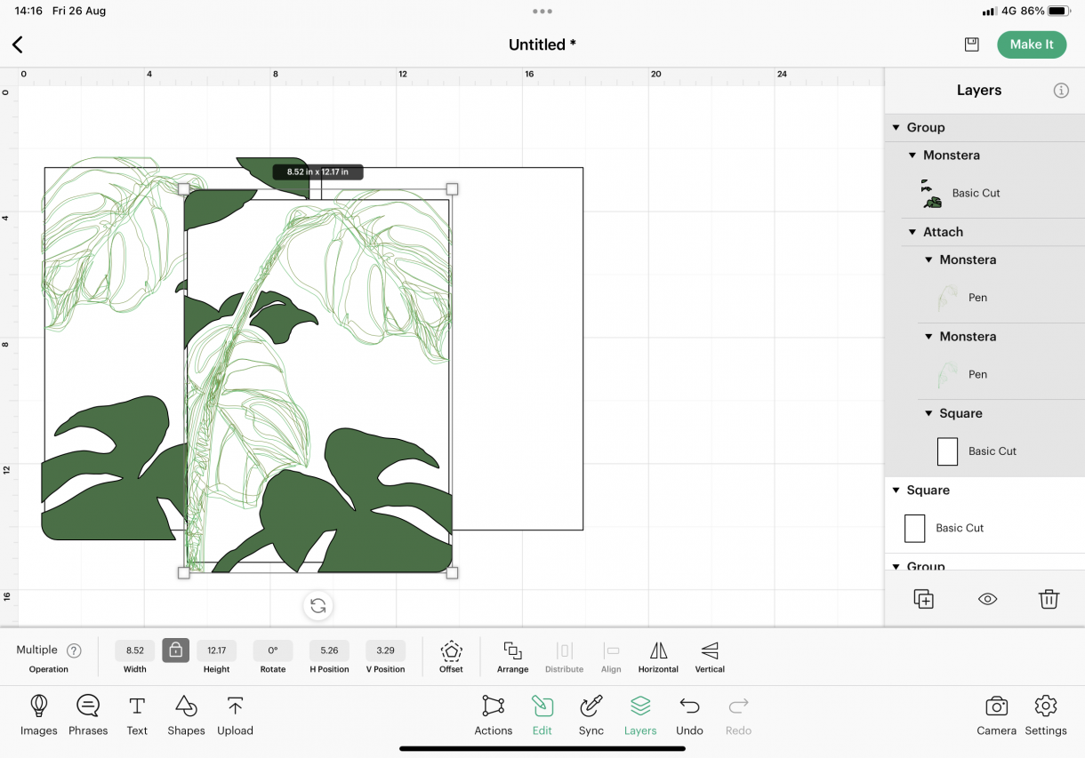Viewport: 1085px width, 758px height.
Task: Open the Images library
Action: tap(38, 715)
